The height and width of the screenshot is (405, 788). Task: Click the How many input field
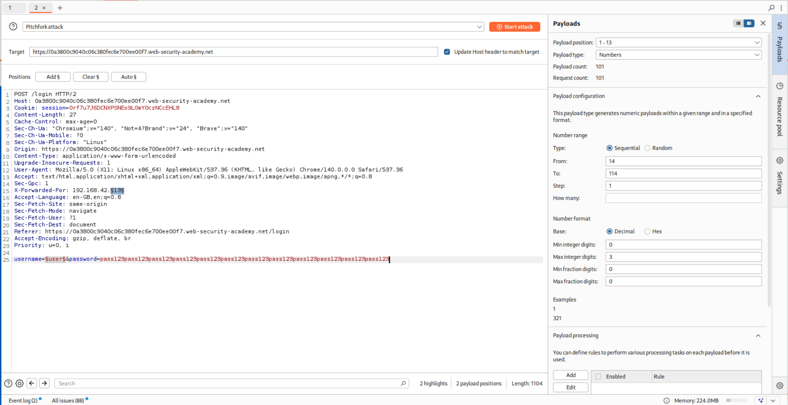pyautogui.click(x=683, y=198)
